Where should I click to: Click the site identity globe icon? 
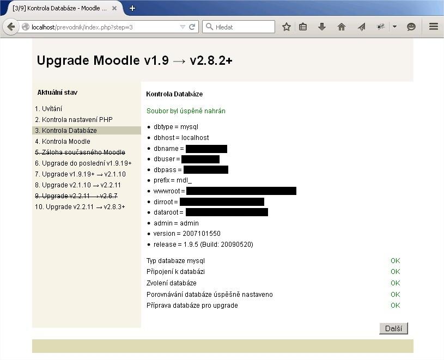(x=26, y=27)
